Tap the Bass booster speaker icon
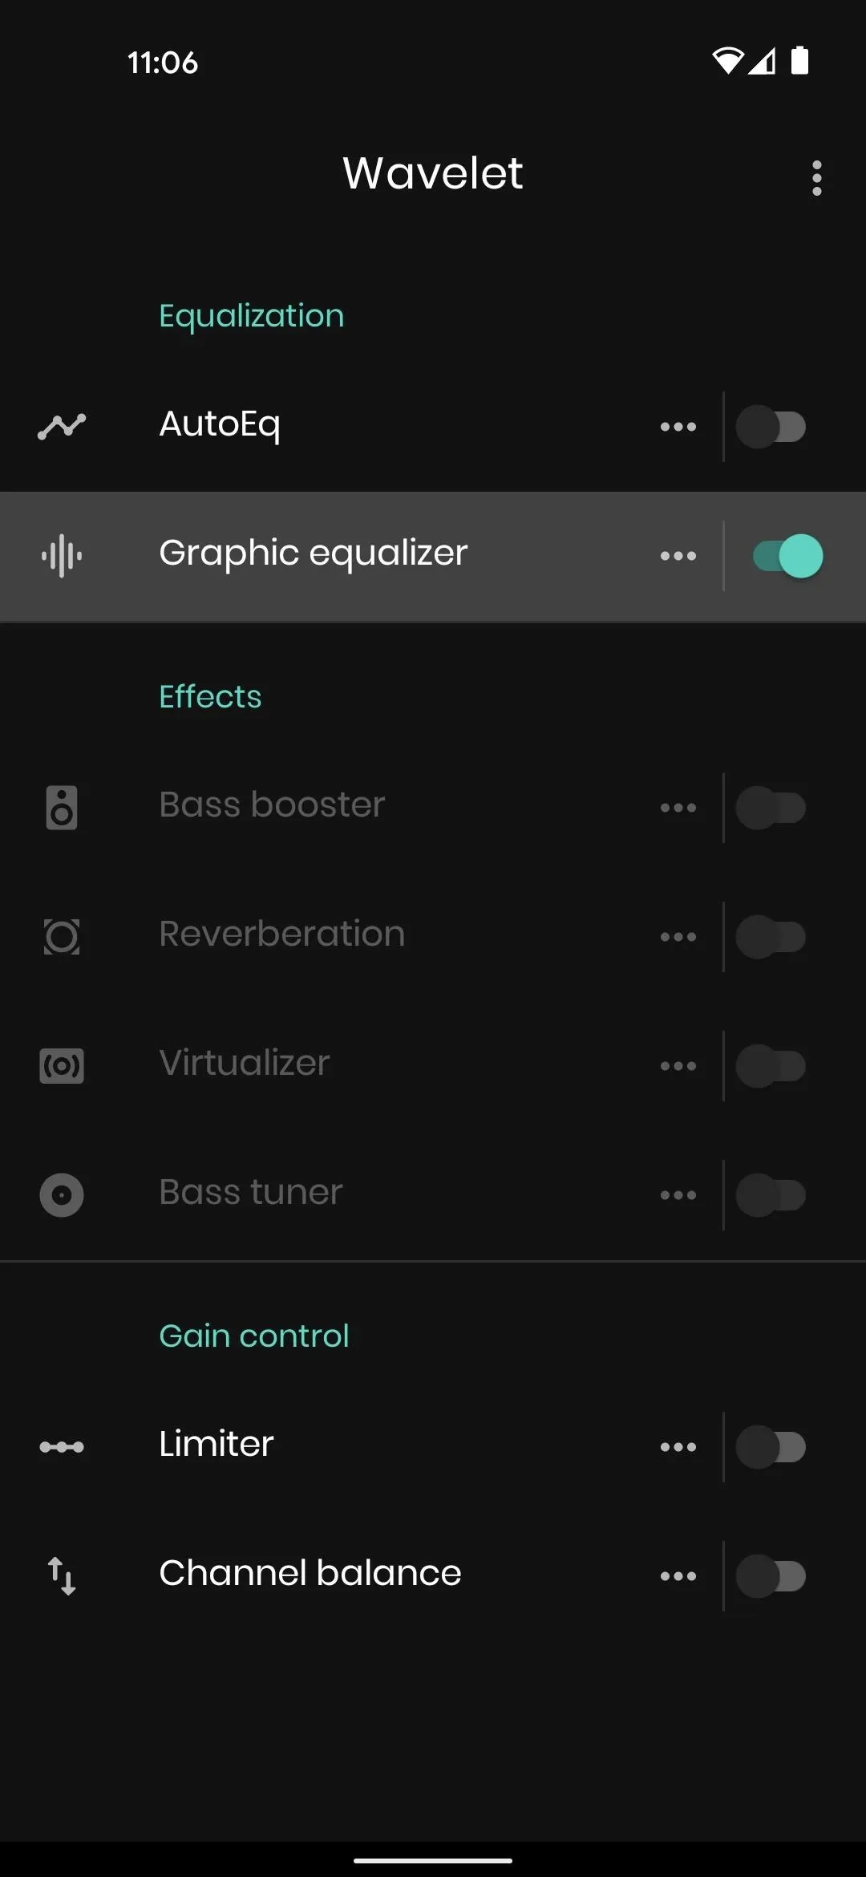This screenshot has width=866, height=1877. pyautogui.click(x=62, y=807)
